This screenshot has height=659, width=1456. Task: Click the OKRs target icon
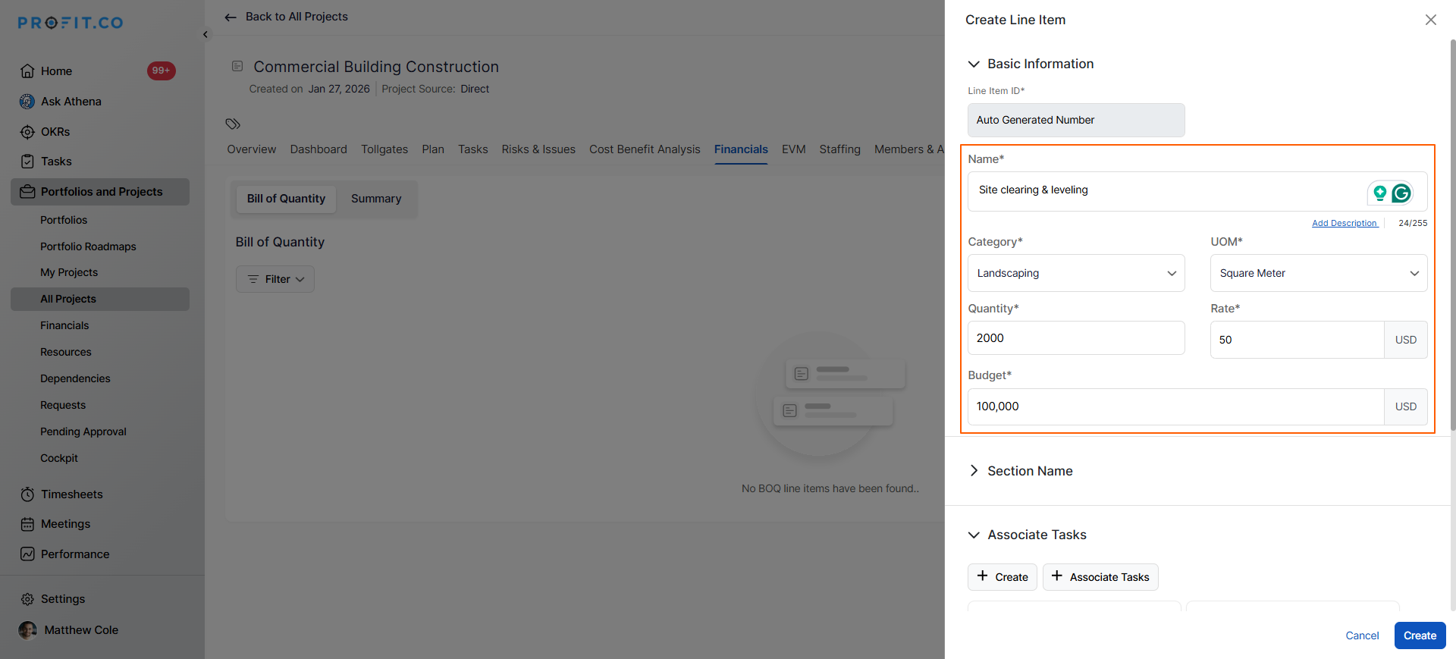click(x=27, y=132)
